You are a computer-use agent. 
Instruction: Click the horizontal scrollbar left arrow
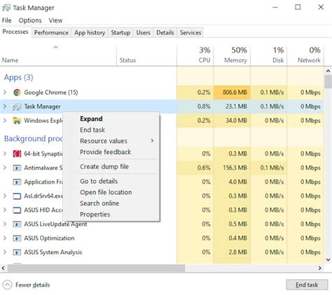click(4, 268)
